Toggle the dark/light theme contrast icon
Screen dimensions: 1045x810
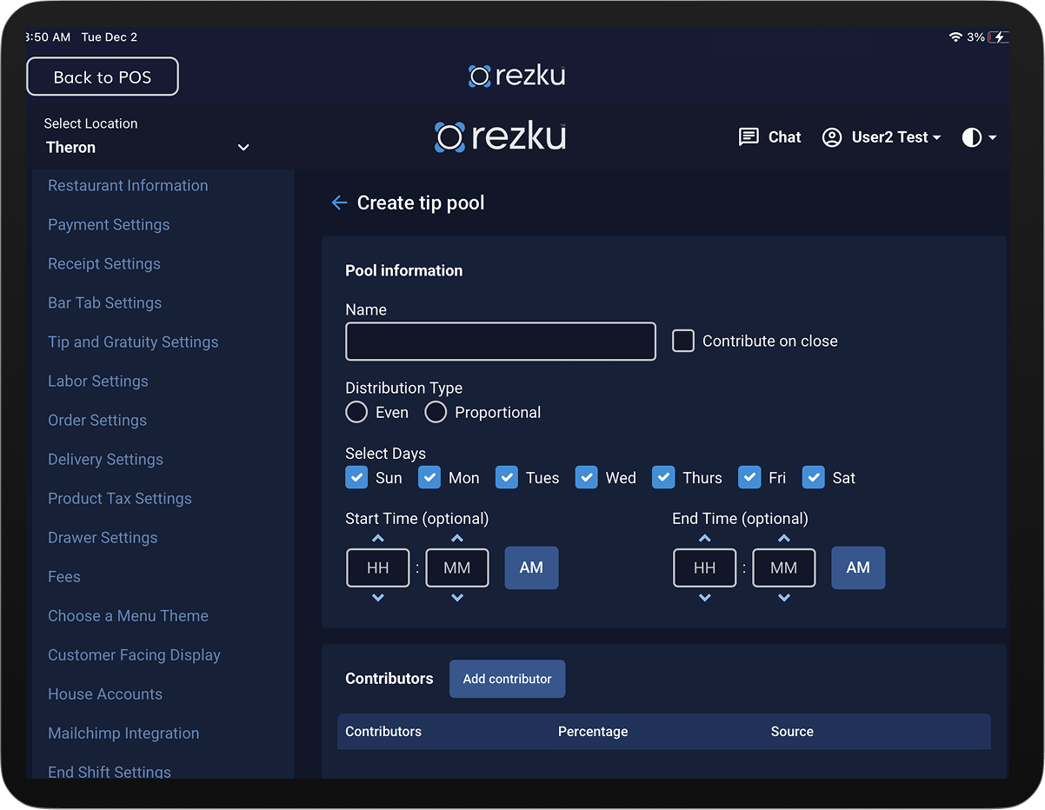tap(971, 137)
